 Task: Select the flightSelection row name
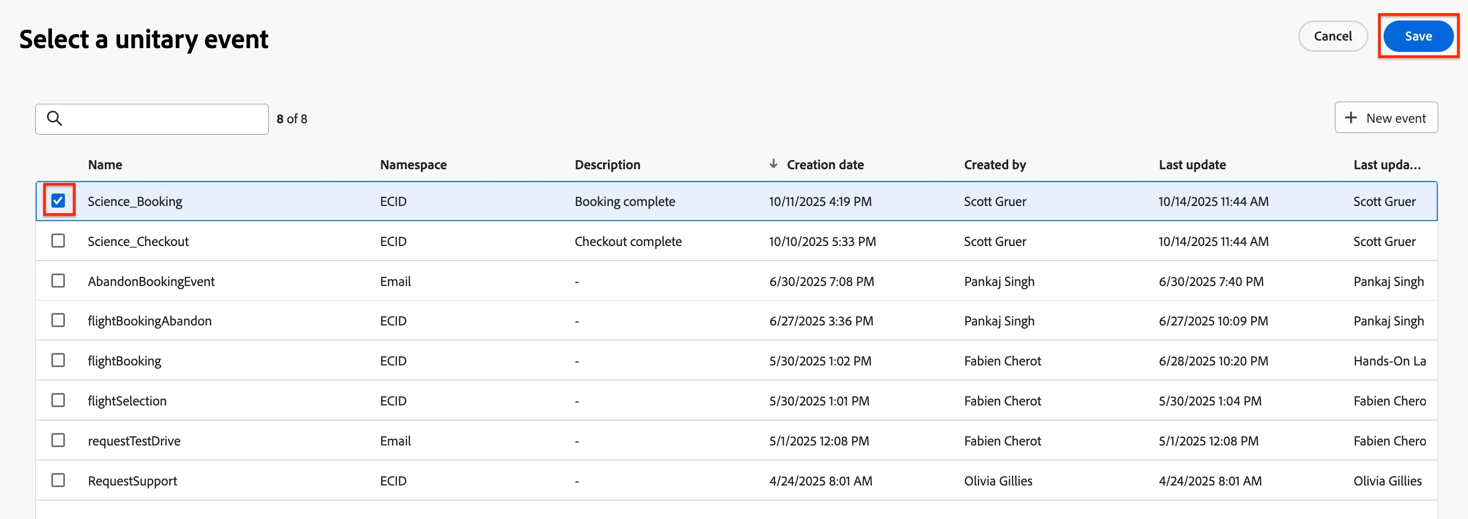[127, 401]
